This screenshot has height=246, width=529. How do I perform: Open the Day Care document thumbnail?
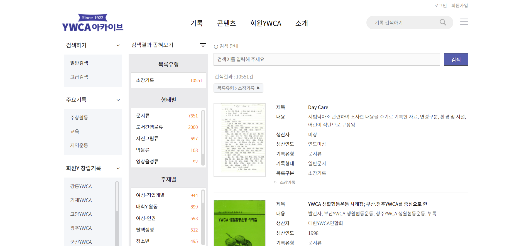click(x=239, y=140)
